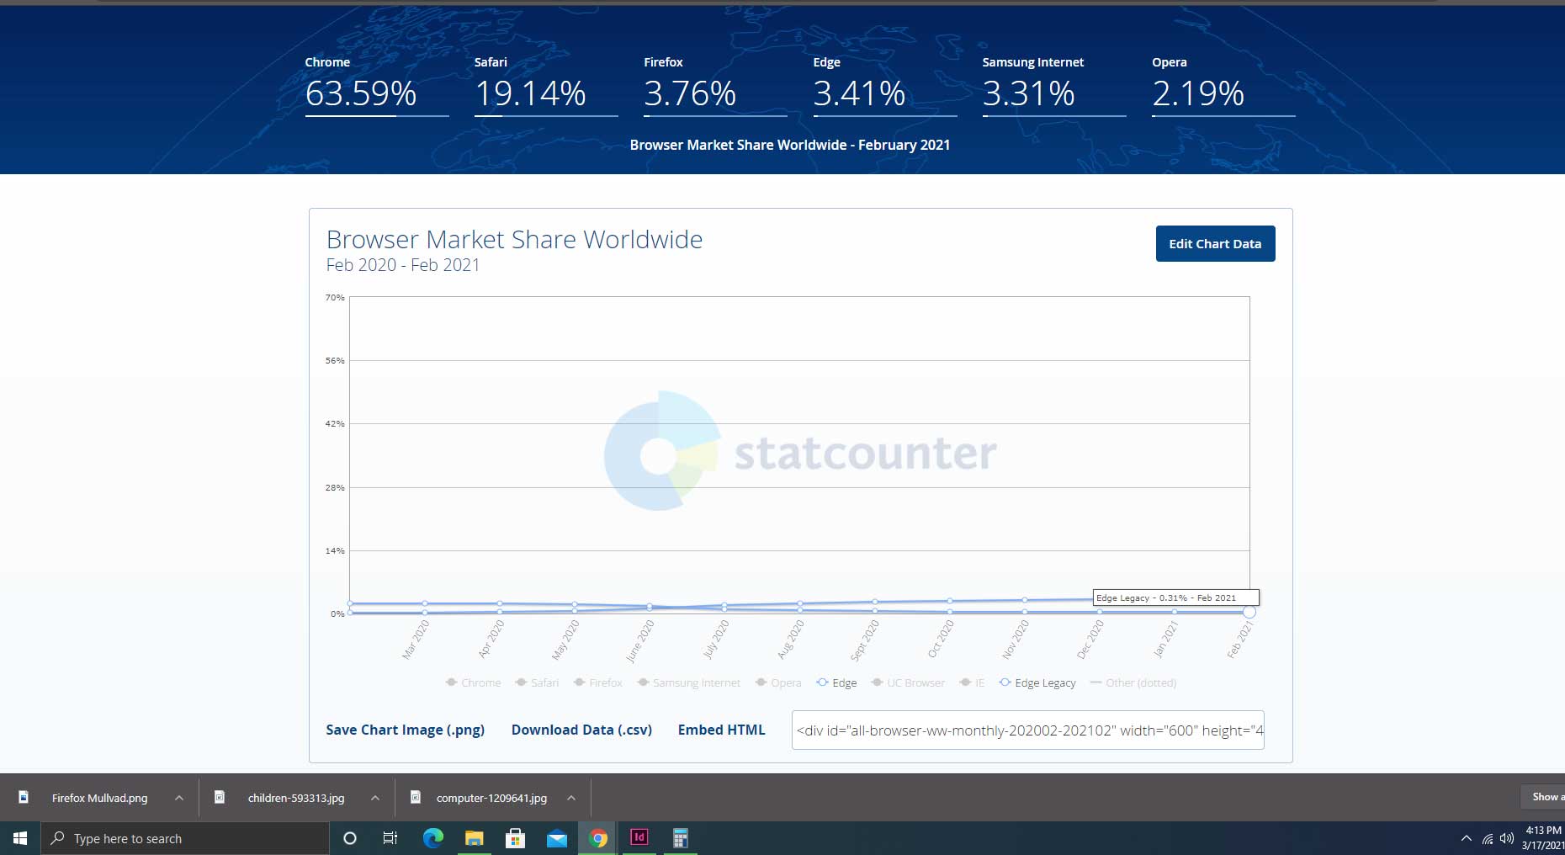
Task: Click Safari 19.14% statistic
Action: point(546,86)
